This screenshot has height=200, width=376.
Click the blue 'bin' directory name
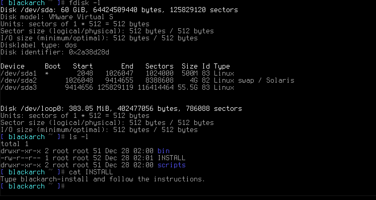(x=164, y=151)
